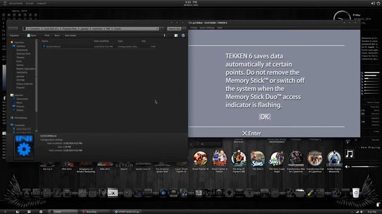
Task: Click the X Enter prompt in PPSSPP
Action: pyautogui.click(x=252, y=133)
